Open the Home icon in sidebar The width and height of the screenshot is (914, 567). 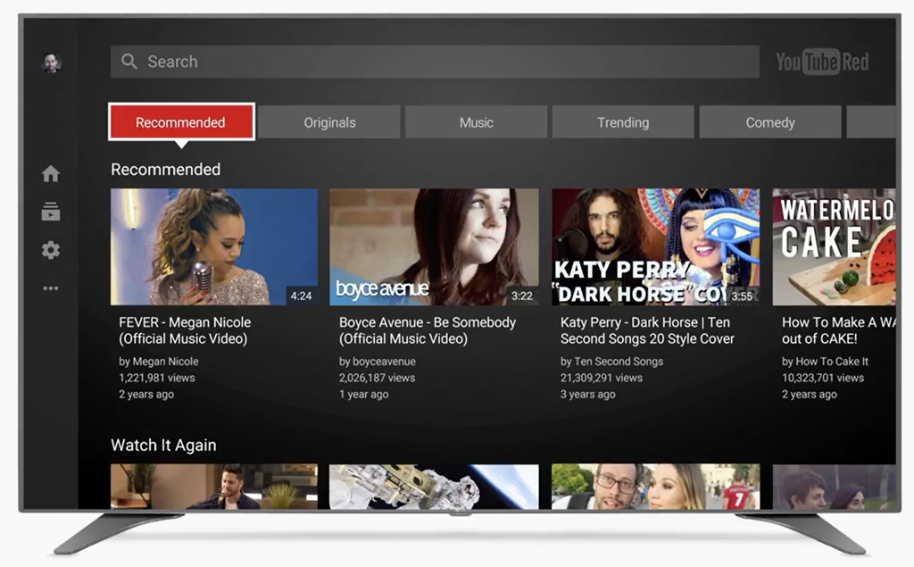(51, 174)
